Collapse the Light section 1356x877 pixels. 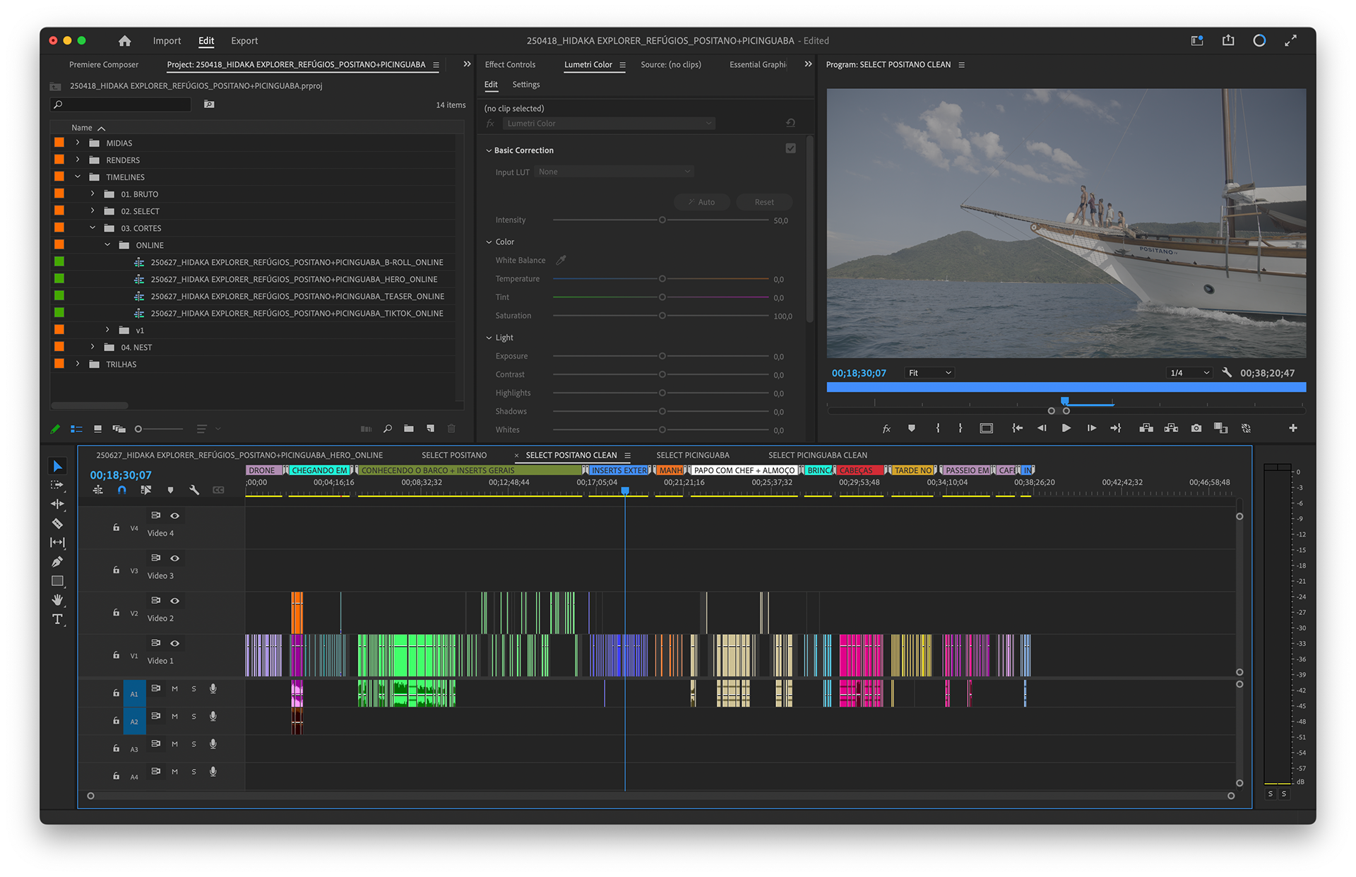[x=489, y=338]
